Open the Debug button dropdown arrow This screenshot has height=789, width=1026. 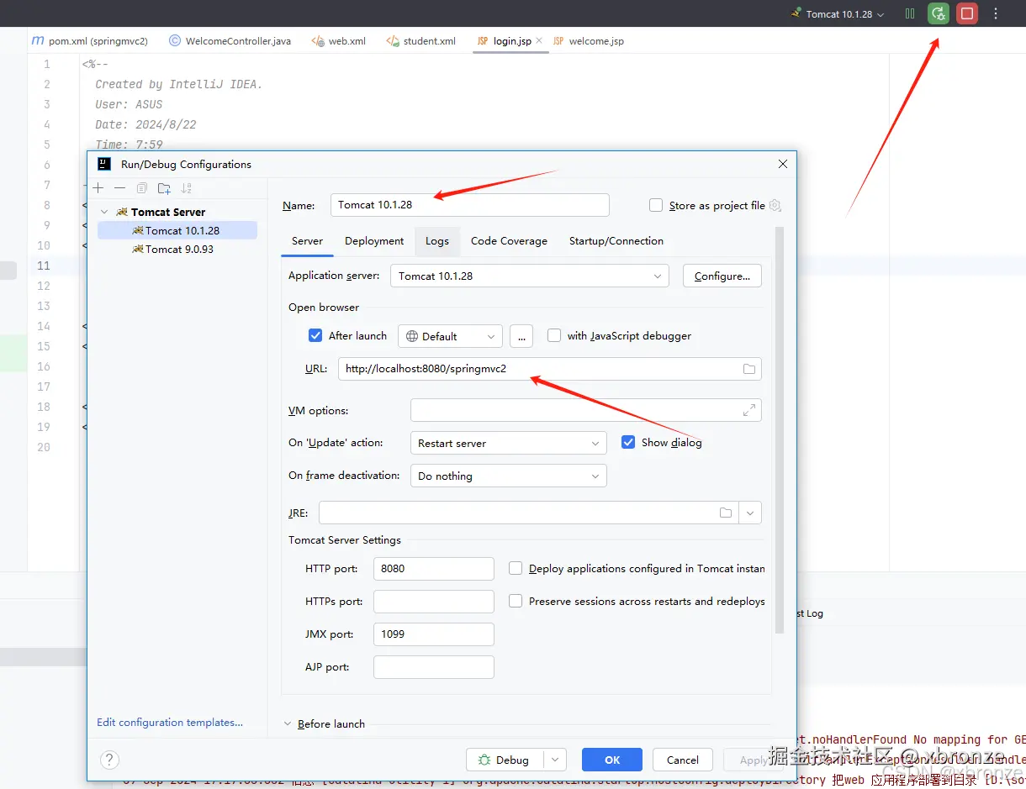pos(554,760)
